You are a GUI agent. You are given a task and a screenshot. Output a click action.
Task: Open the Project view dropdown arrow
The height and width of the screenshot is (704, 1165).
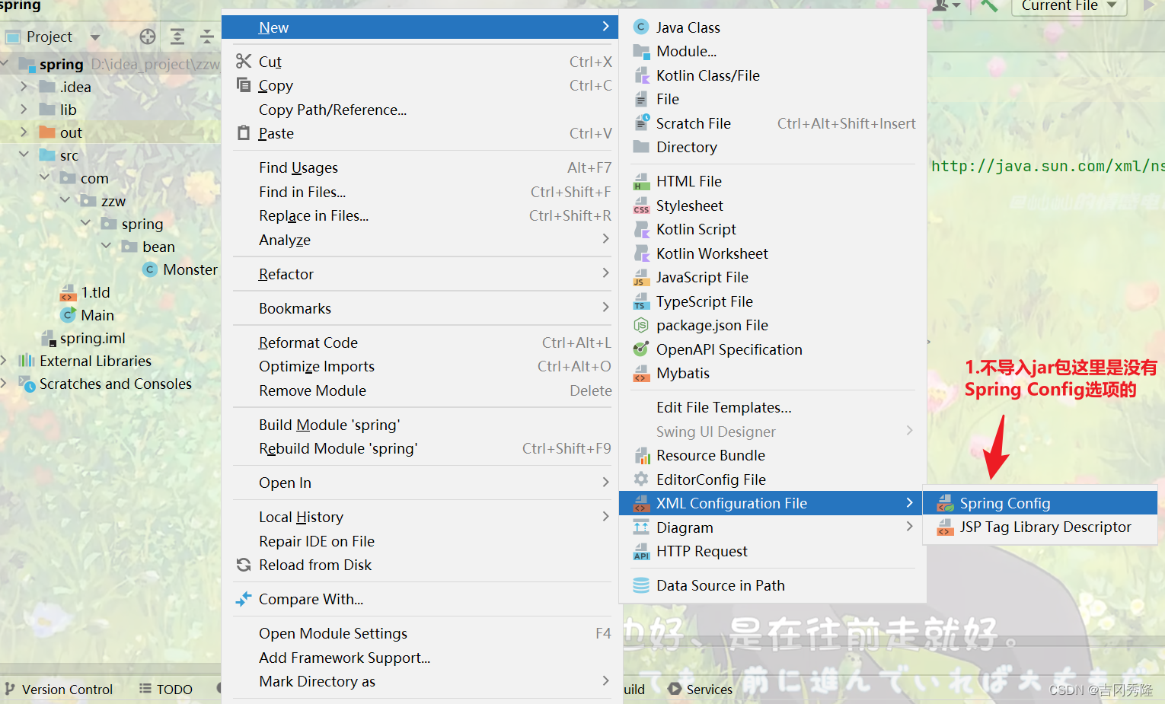tap(95, 37)
